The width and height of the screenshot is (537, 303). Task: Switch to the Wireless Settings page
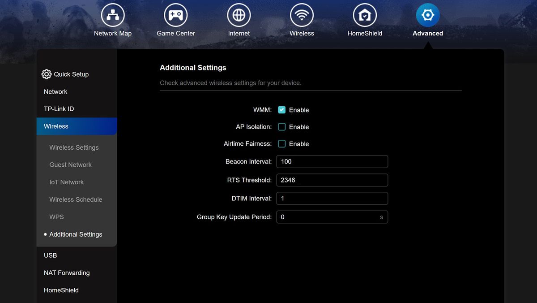[x=74, y=147]
